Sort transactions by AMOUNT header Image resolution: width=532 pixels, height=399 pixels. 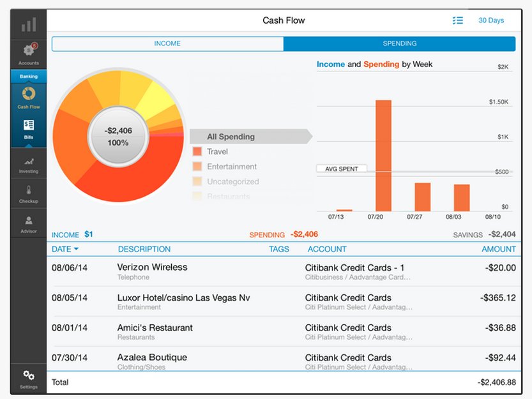pos(498,249)
